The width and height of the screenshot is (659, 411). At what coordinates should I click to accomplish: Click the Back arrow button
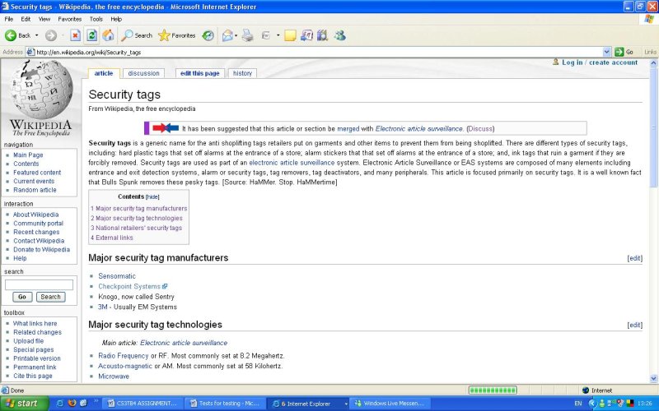click(x=18, y=35)
